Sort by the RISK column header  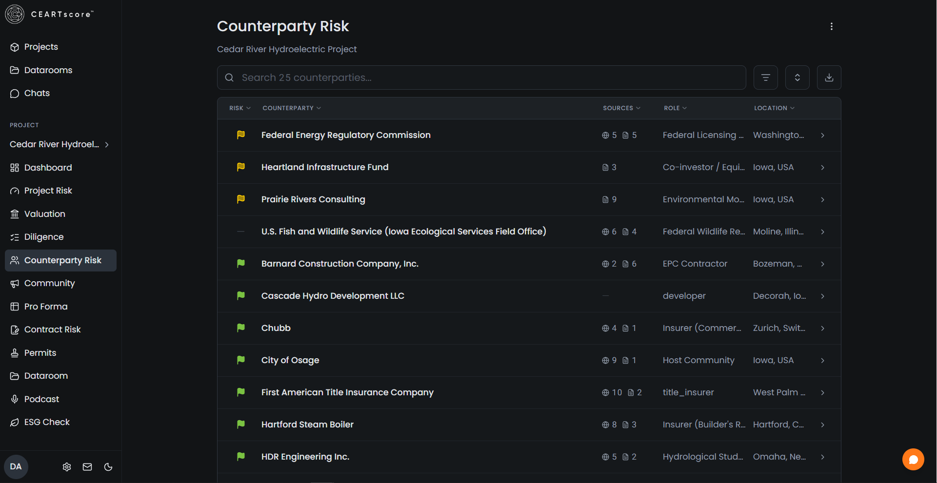pos(240,108)
